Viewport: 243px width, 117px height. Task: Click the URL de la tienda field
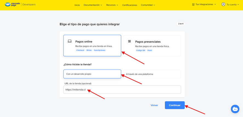122,90
